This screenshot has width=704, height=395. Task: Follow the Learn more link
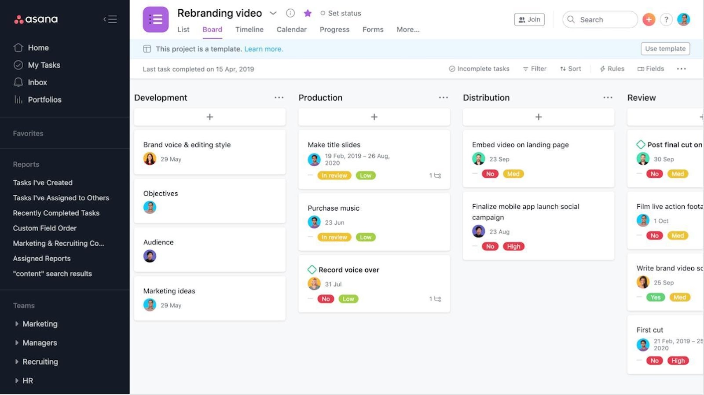pyautogui.click(x=264, y=49)
